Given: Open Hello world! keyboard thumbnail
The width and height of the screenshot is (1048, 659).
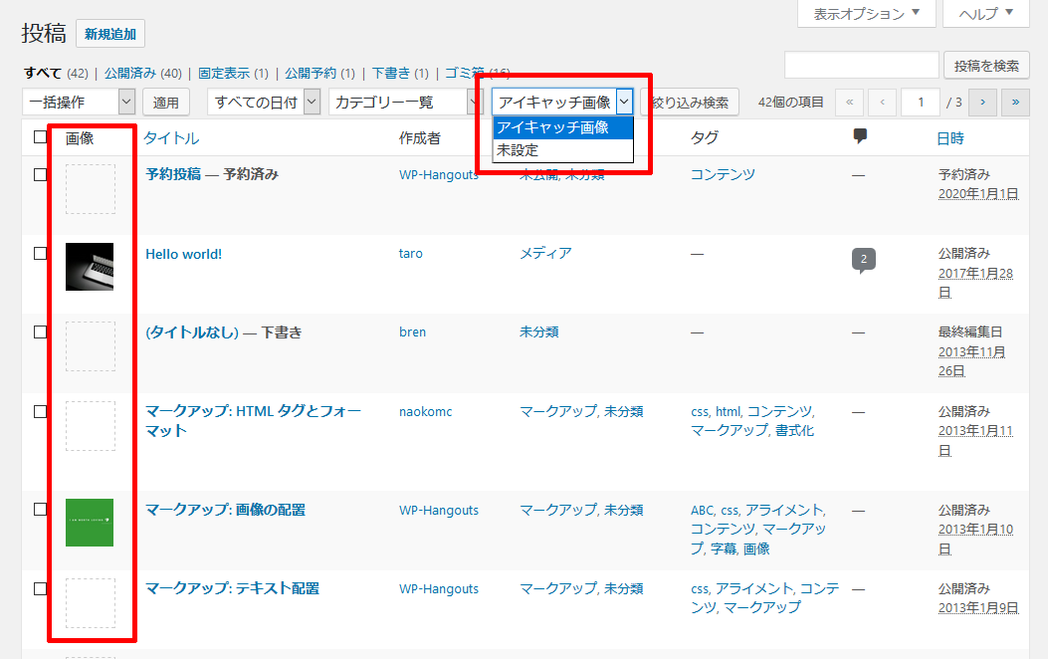Looking at the screenshot, I should coord(90,267).
